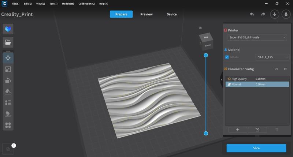
Task: Open the File menu
Action: tap(15, 4)
